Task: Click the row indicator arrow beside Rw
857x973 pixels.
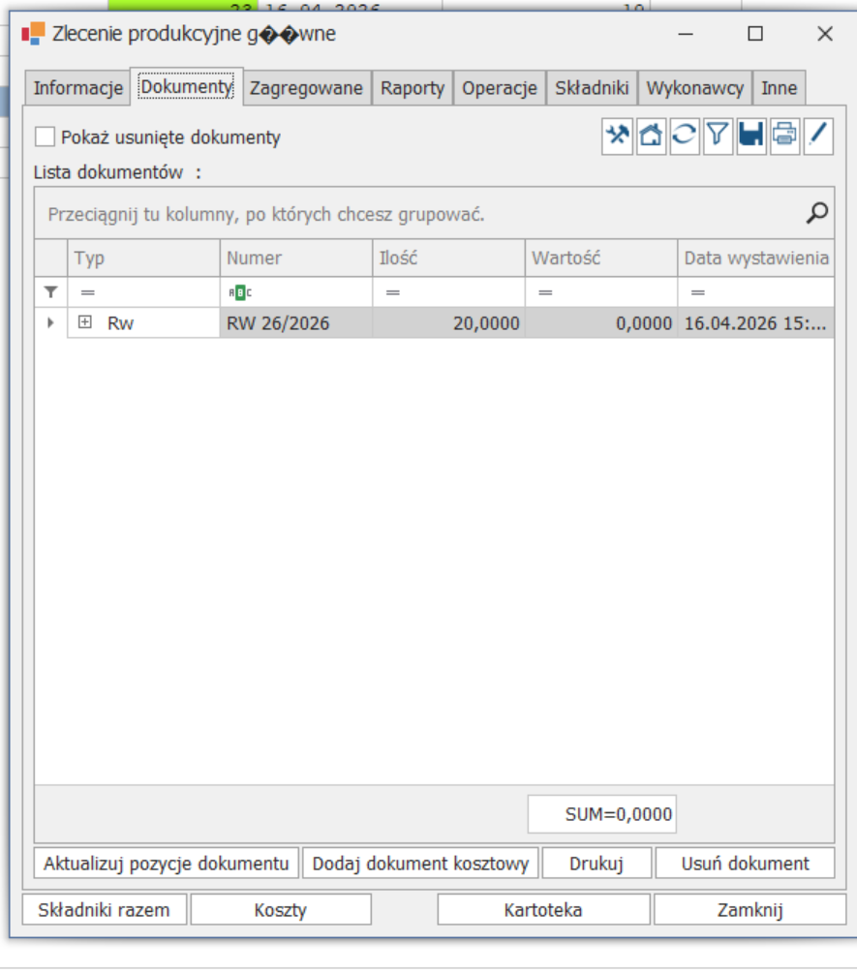Action: click(x=50, y=322)
